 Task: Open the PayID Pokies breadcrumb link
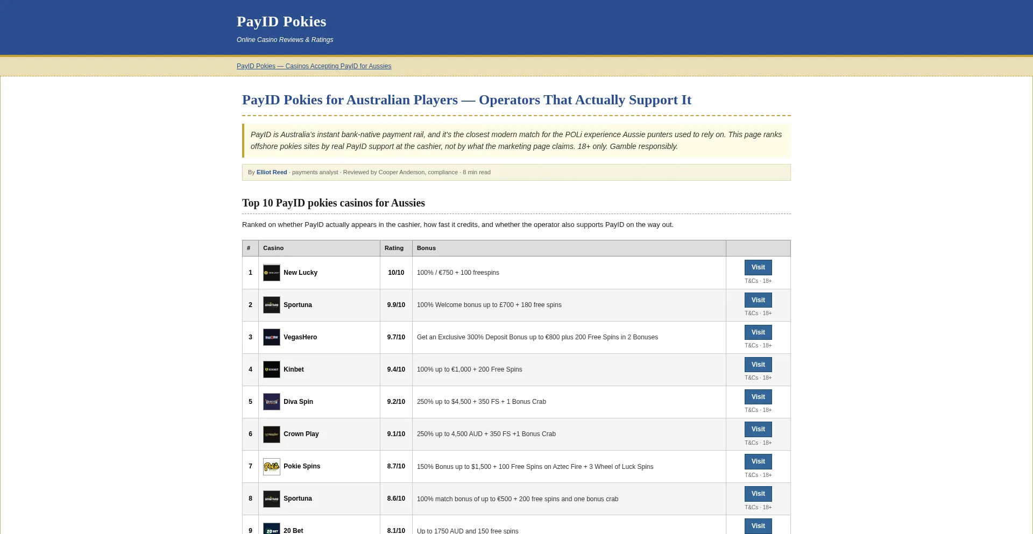314,66
